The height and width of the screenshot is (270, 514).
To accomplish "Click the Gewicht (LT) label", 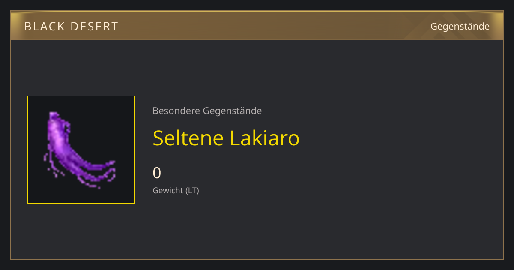I will click(x=176, y=190).
